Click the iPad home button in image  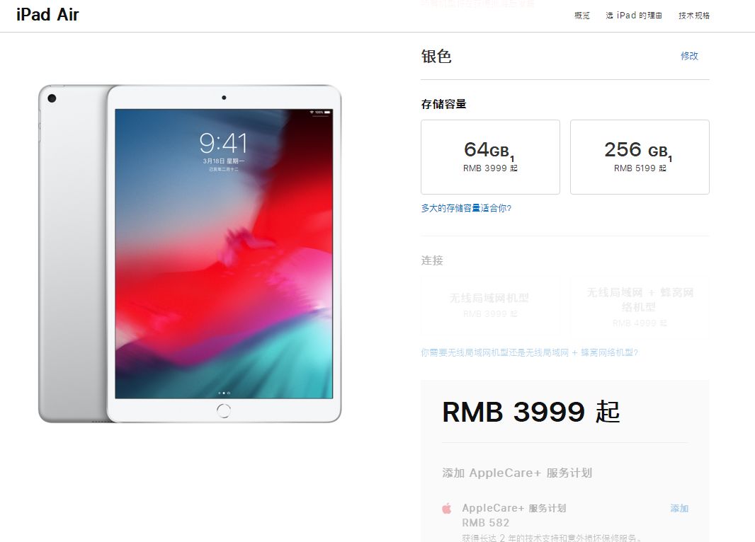[223, 410]
